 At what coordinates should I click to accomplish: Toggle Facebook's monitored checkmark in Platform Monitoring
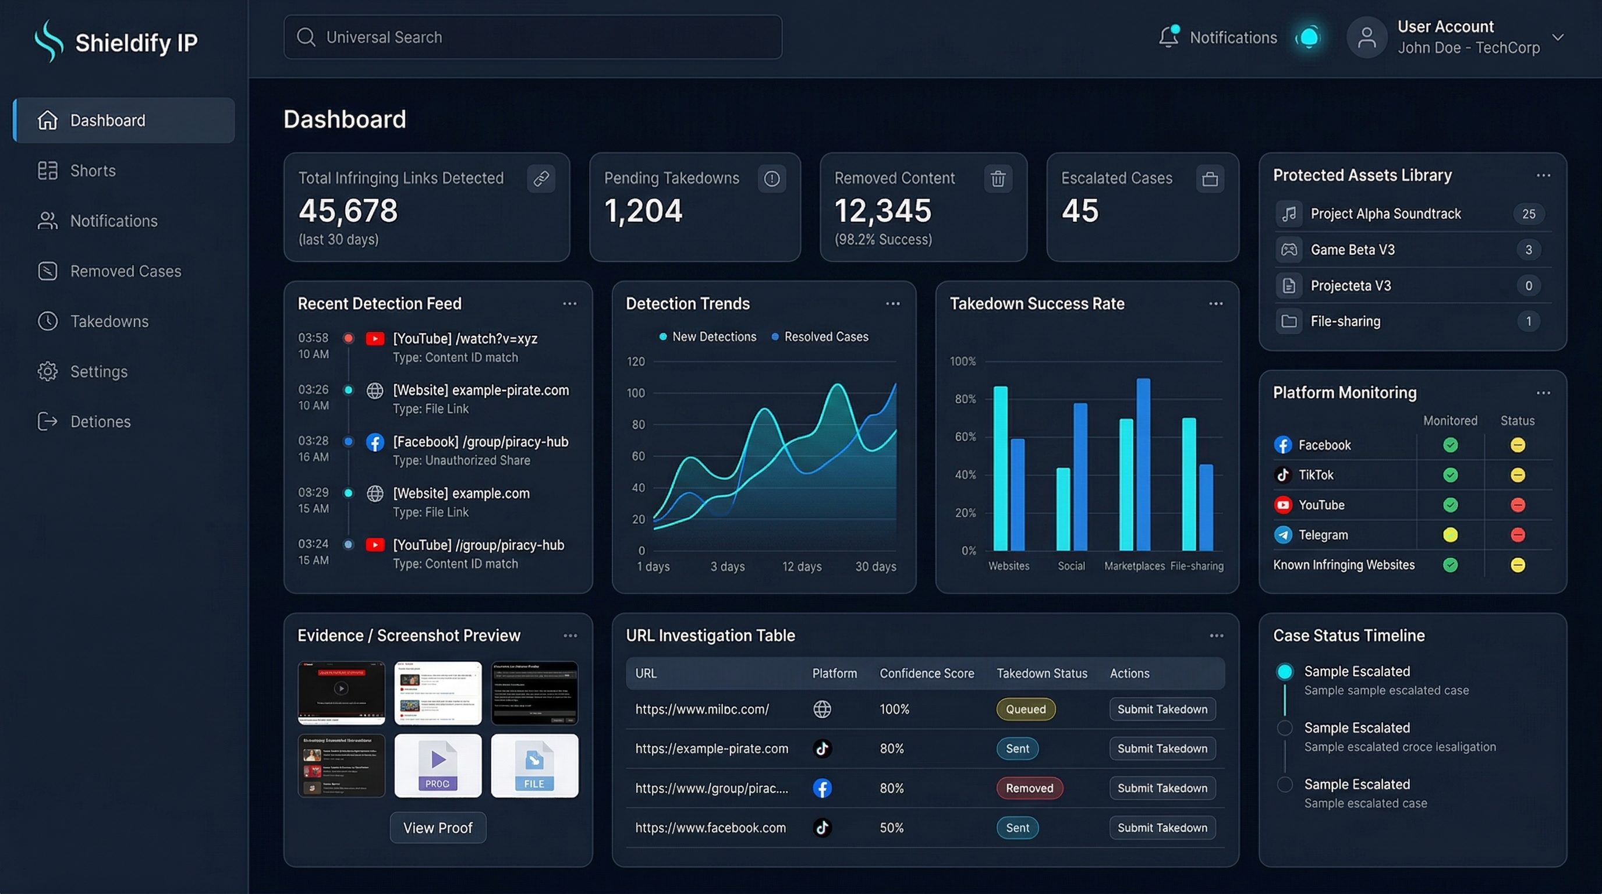pyautogui.click(x=1451, y=445)
